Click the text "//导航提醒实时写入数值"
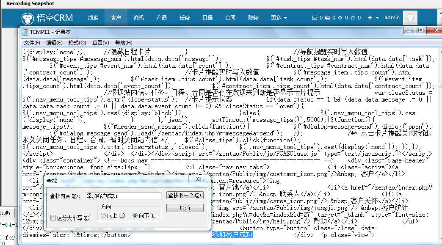Viewport: 442px width, 245px height. coord(330,52)
